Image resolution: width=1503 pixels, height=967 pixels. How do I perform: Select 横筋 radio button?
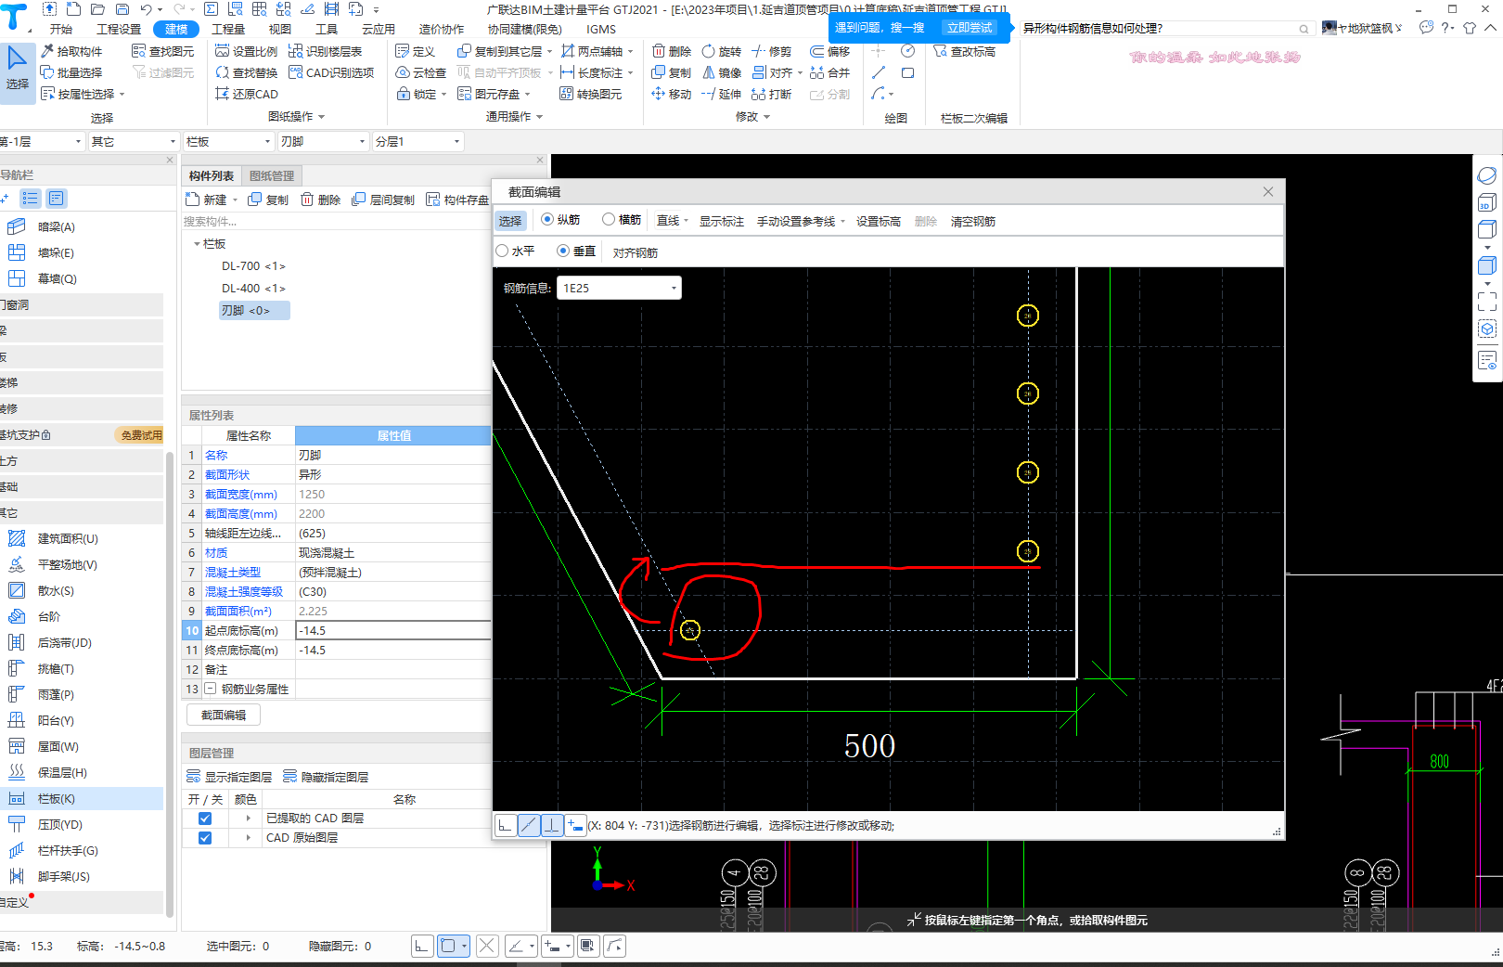(609, 220)
